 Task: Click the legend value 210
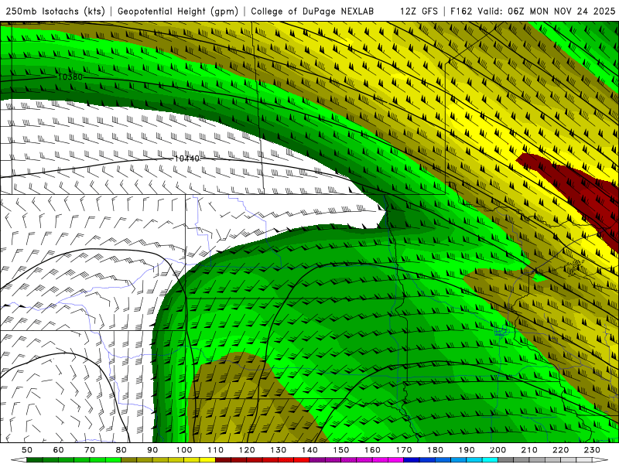coord(529,450)
